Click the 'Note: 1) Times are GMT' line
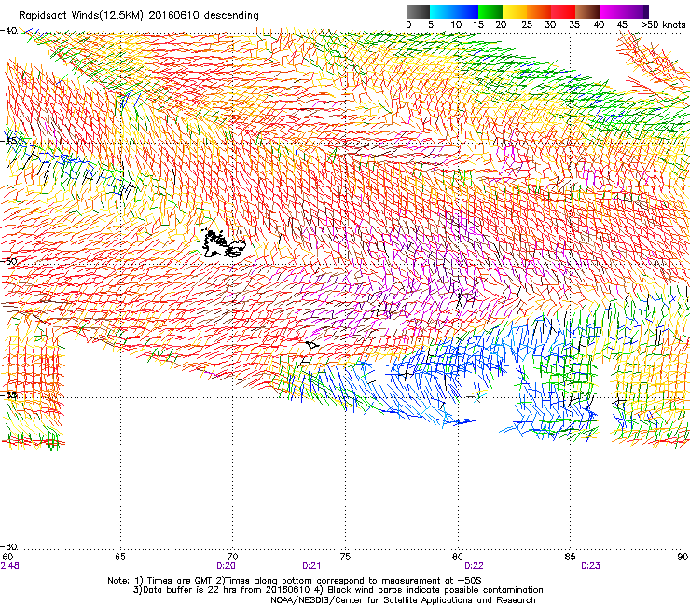This screenshot has height=606, width=690. (295, 581)
